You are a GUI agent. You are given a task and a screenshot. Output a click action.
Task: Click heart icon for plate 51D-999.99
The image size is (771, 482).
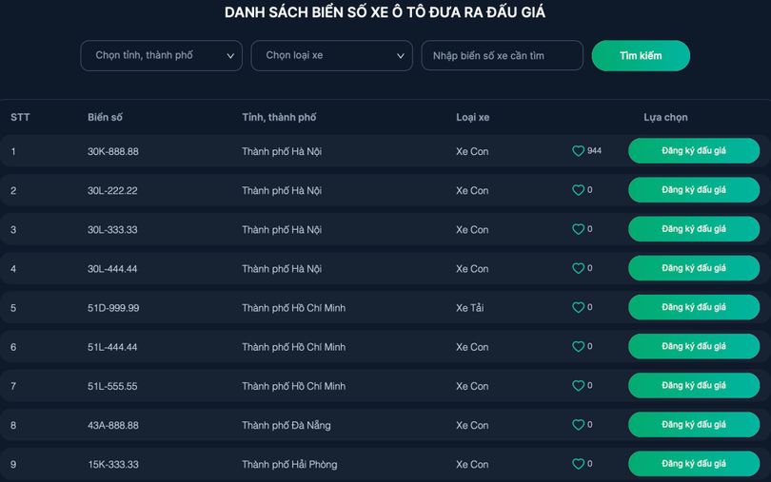578,308
